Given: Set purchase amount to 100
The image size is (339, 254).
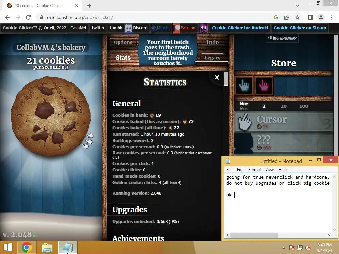Looking at the screenshot, I should click(304, 106).
